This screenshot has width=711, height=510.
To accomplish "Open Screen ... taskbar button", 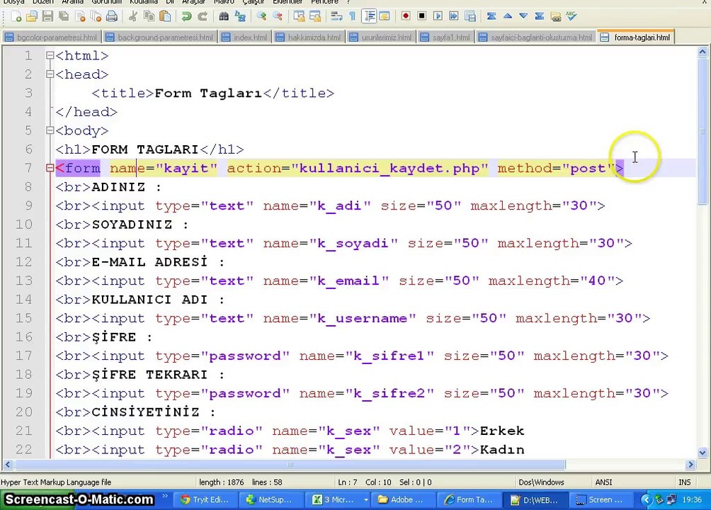I will click(x=601, y=499).
